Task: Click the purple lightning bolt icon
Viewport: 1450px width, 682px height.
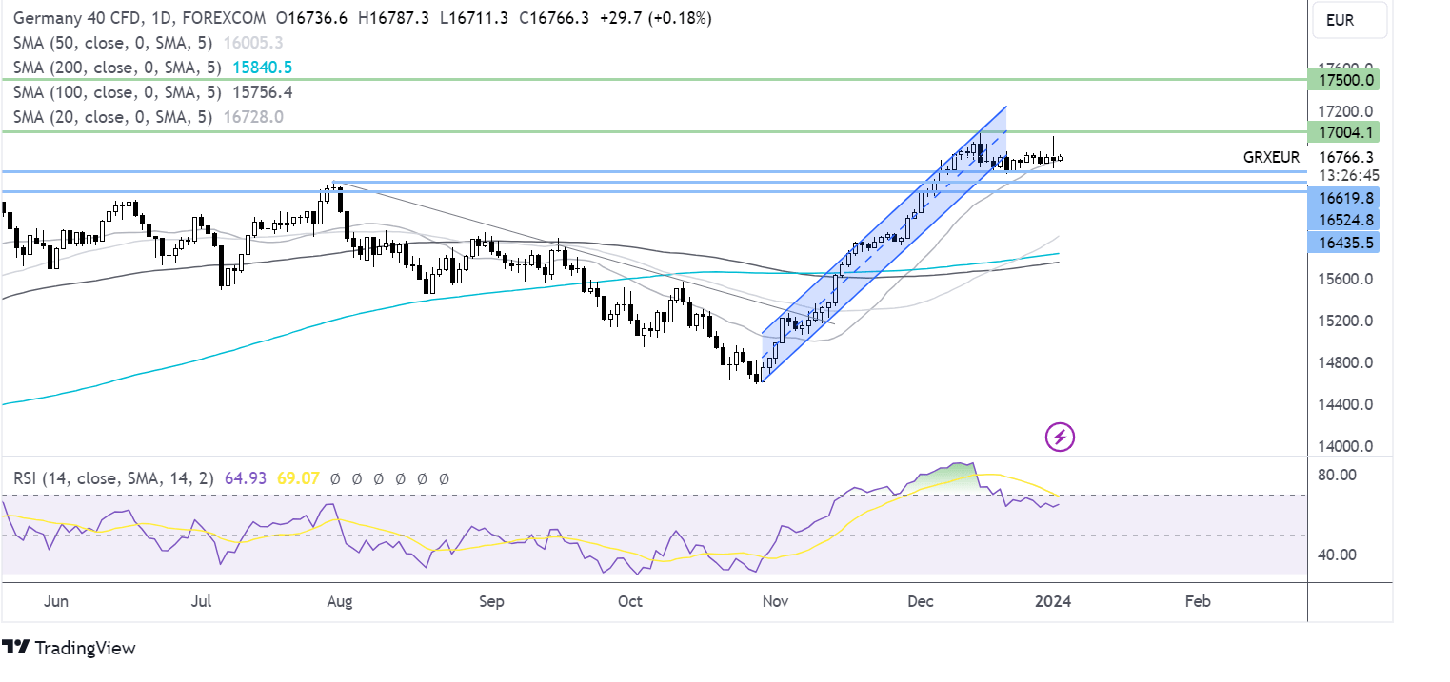Action: tap(1061, 438)
